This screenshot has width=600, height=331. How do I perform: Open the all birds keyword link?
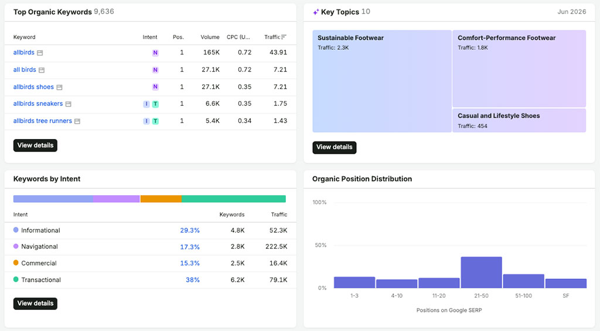point(25,70)
